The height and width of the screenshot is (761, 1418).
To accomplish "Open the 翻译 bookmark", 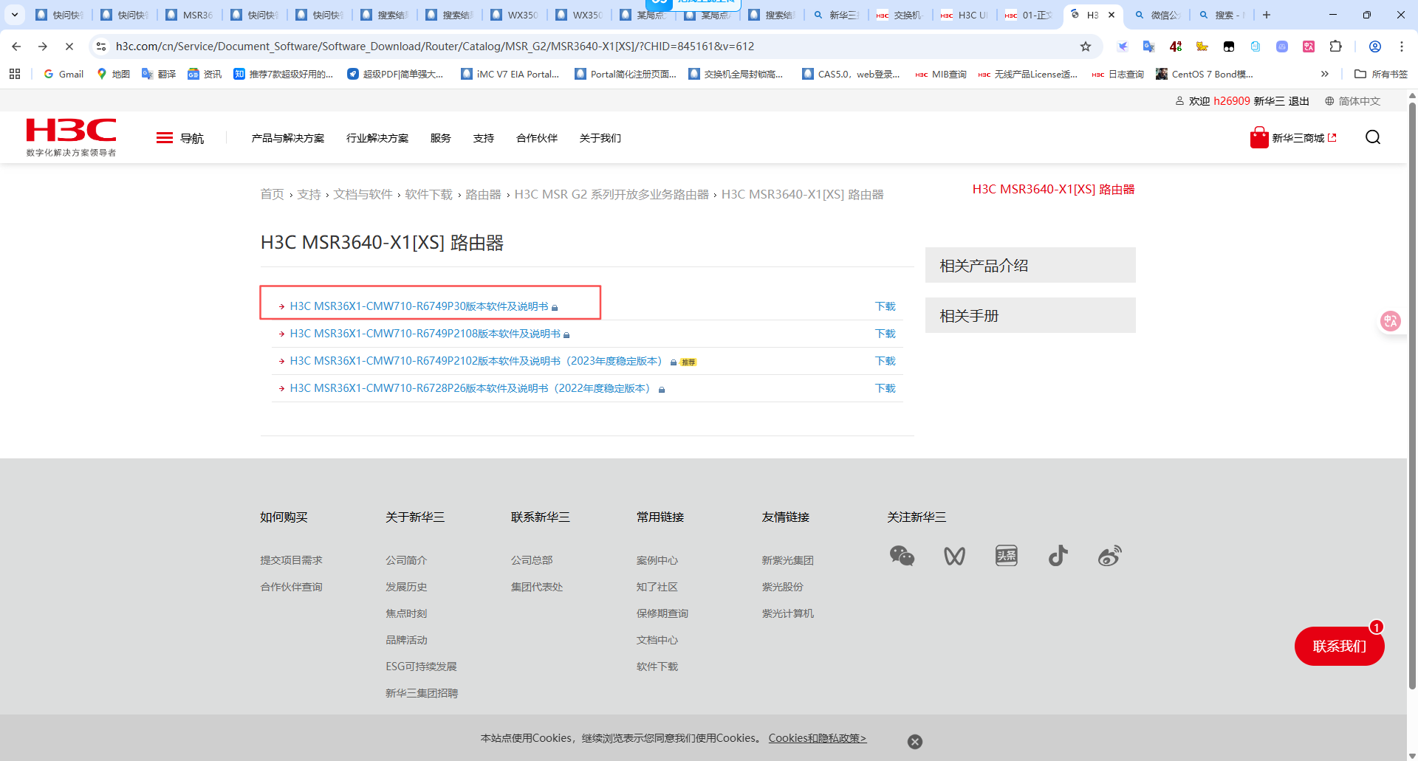I will [159, 74].
